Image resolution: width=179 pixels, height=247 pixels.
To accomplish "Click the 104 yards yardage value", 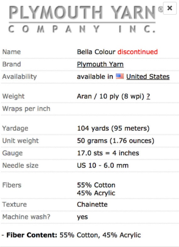I will [113, 128].
